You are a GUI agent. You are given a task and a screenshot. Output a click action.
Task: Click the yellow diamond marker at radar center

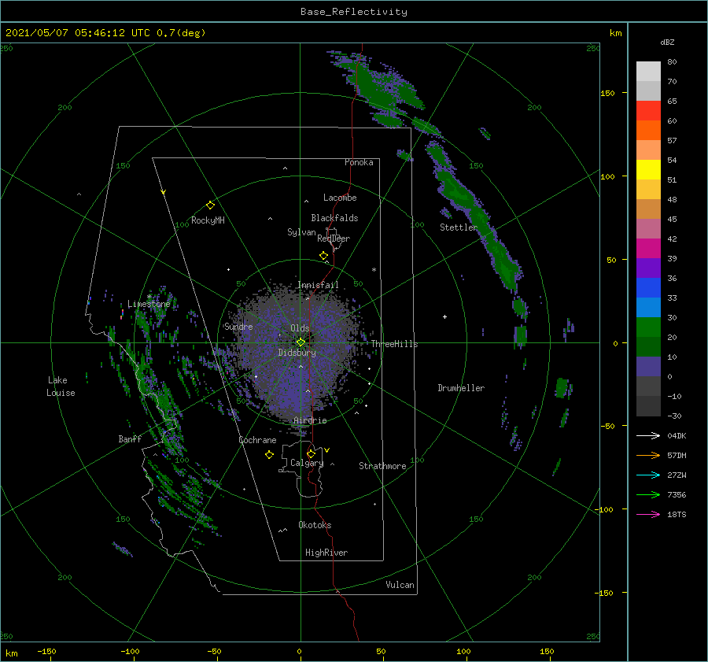(x=301, y=342)
